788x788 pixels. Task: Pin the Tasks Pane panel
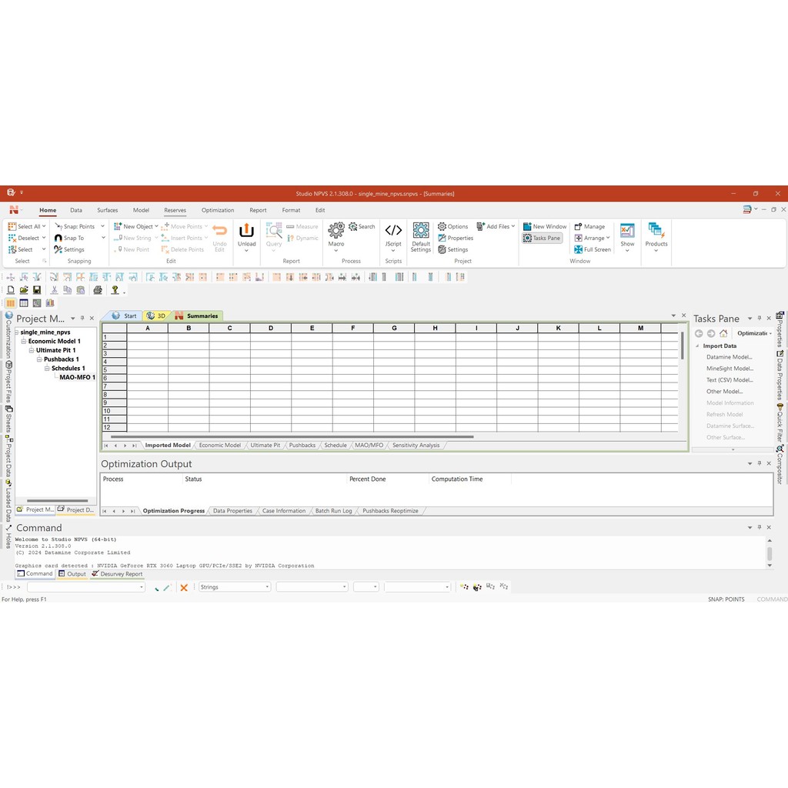[x=760, y=319]
